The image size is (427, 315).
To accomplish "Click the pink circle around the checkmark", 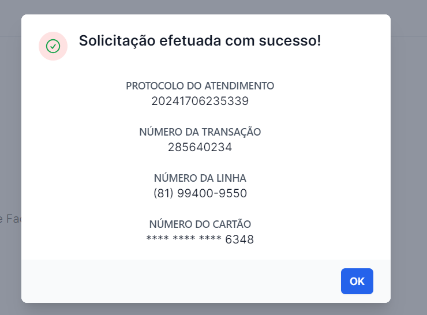I will pyautogui.click(x=53, y=46).
